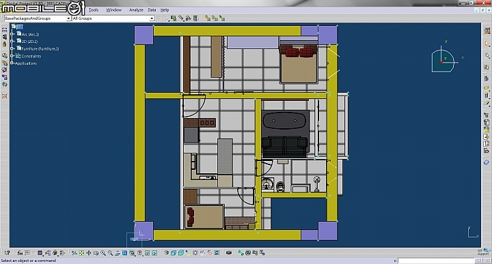Select the 2D (2D.1) tree item
The width and height of the screenshot is (492, 264).
click(29, 42)
